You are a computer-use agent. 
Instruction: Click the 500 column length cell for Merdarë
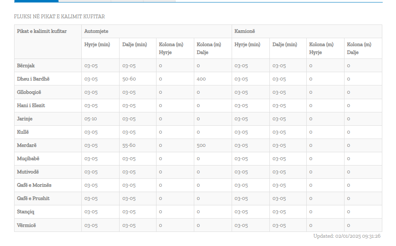click(201, 145)
